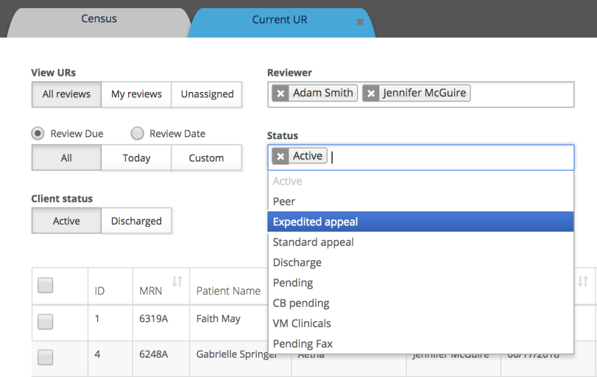
Task: Sort table by MRN column
Action: pos(177,282)
